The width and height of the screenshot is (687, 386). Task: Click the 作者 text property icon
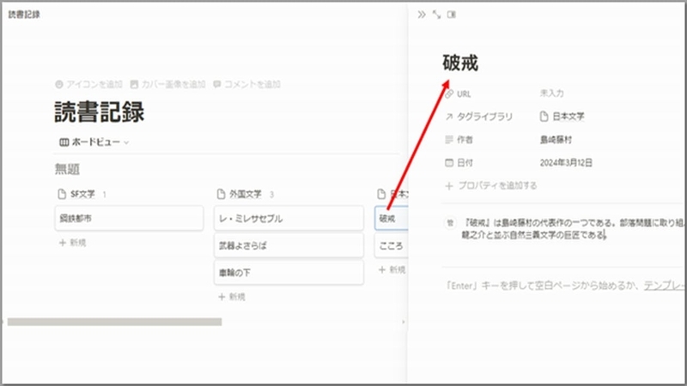449,140
